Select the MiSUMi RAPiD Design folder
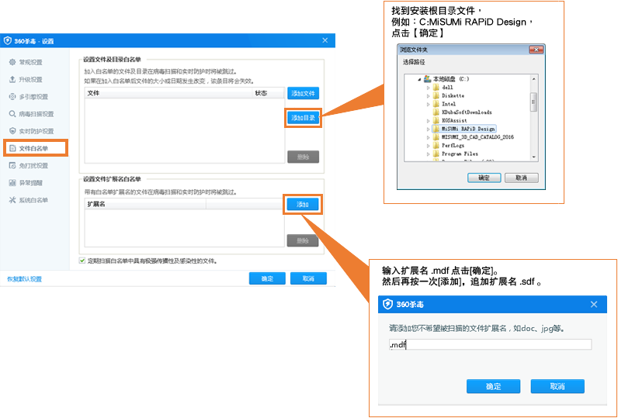Image resolution: width=618 pixels, height=418 pixels. click(464, 129)
